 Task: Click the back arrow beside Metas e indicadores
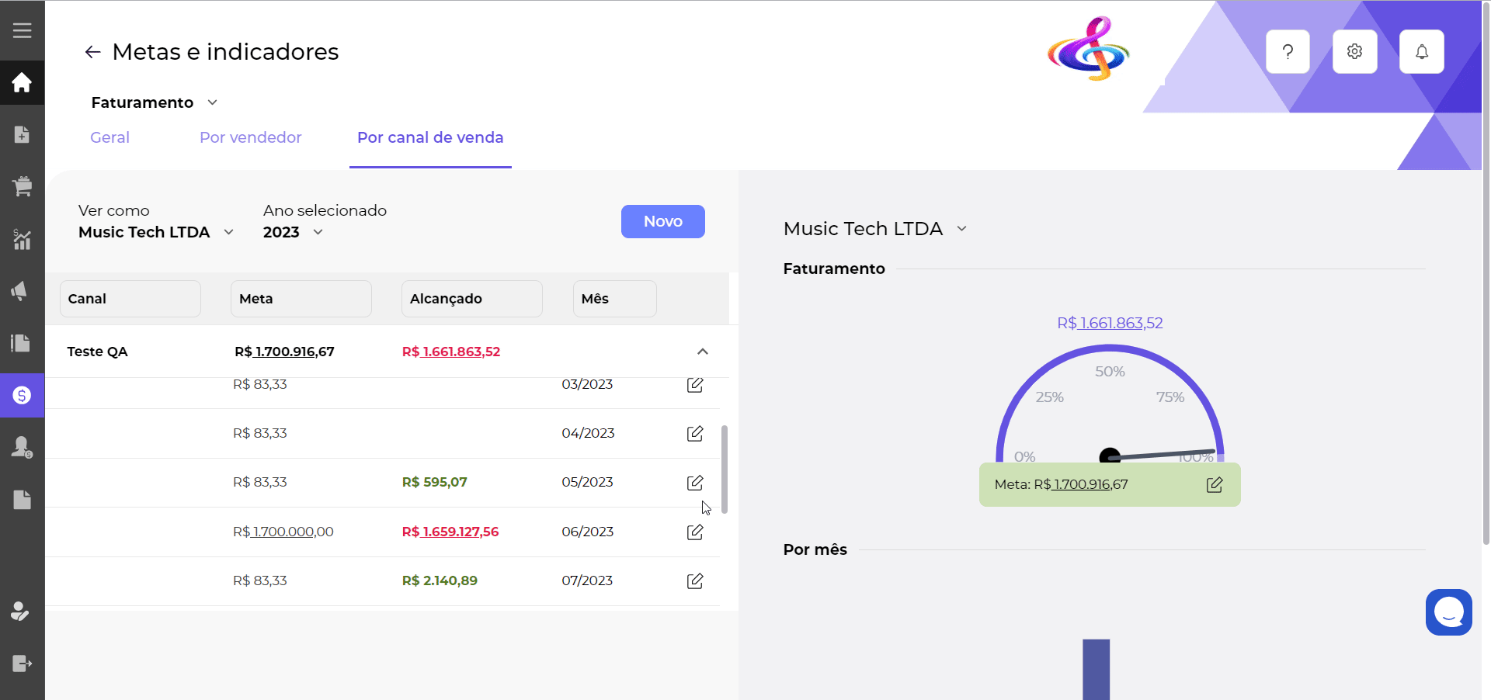92,52
